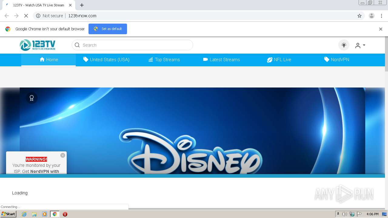The width and height of the screenshot is (388, 218).
Task: Click the Show desktop button
Action: tap(385, 214)
